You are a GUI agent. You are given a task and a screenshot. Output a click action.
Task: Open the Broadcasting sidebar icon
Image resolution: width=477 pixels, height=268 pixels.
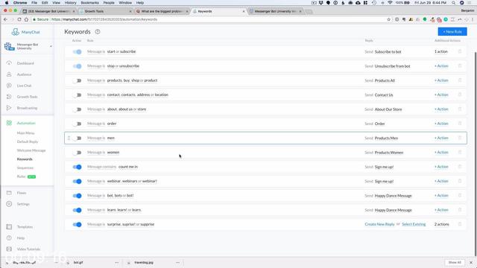pos(9,108)
